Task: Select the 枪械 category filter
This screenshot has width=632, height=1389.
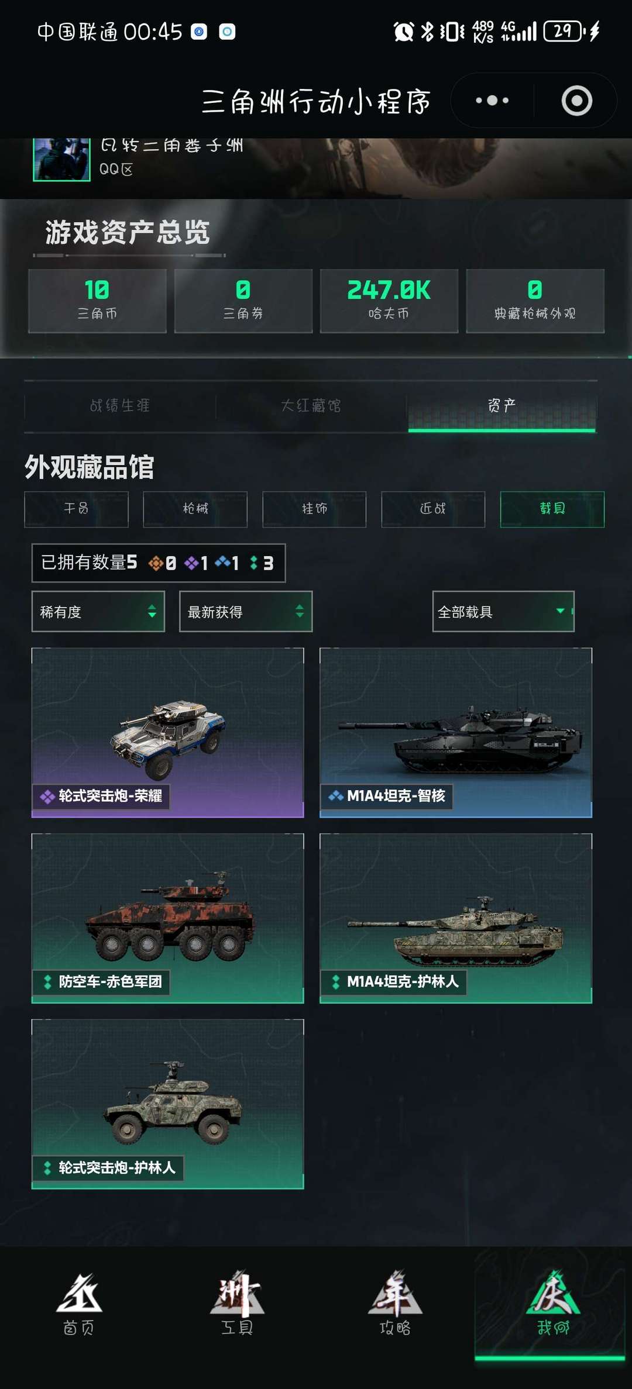Action: pyautogui.click(x=195, y=509)
